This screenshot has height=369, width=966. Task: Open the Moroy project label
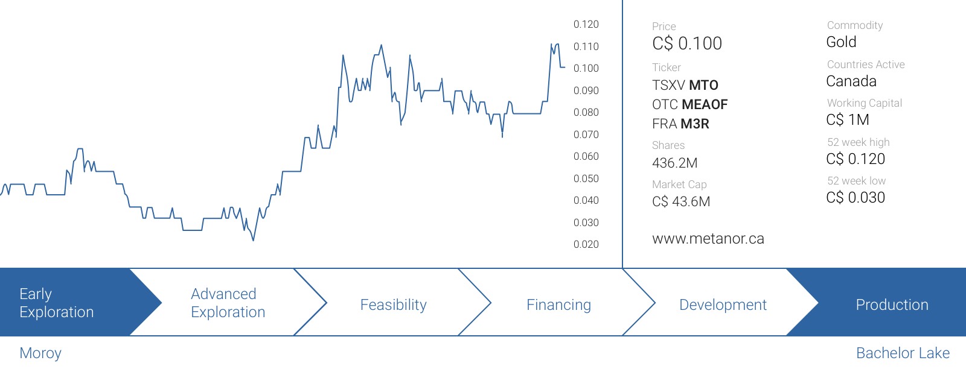40,353
